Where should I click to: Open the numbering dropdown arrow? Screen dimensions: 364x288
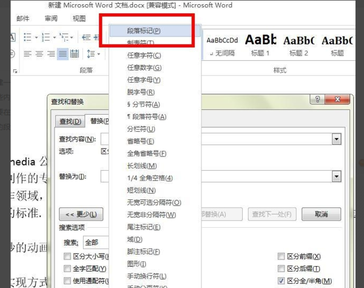click(x=55, y=37)
